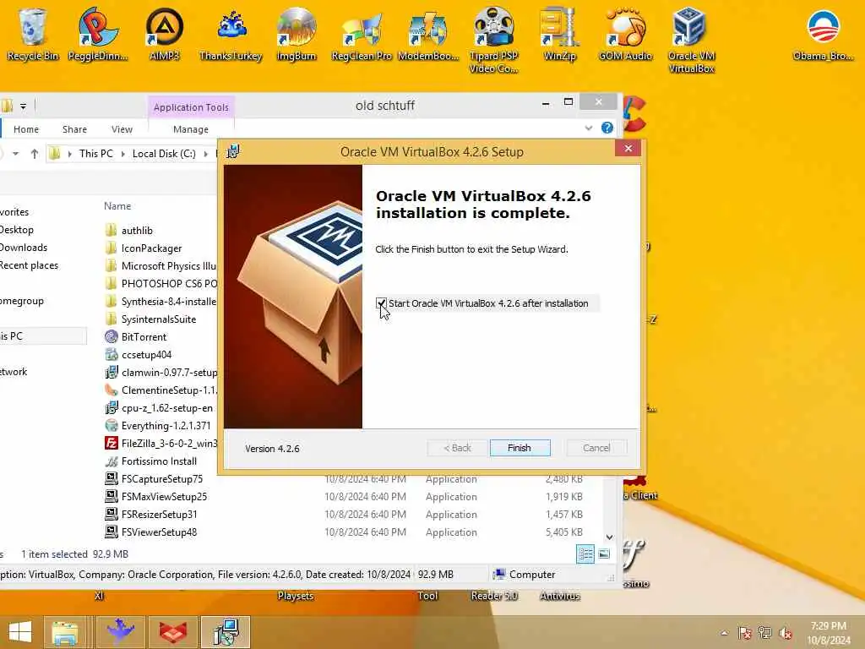
Task: Launch GOM Audio desktop shortcut
Action: [x=626, y=33]
